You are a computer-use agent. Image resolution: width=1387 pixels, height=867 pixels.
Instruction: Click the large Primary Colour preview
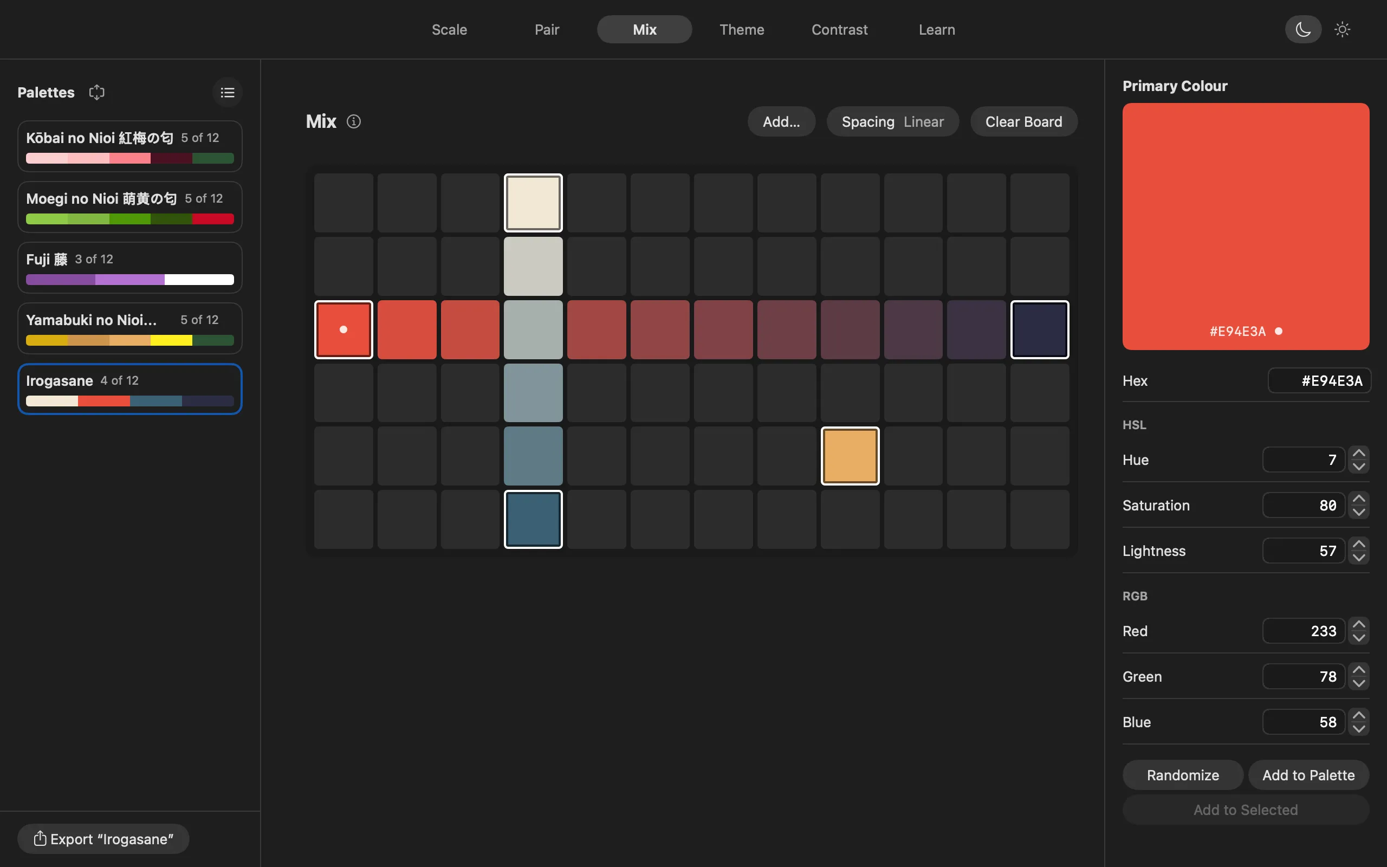point(1246,227)
